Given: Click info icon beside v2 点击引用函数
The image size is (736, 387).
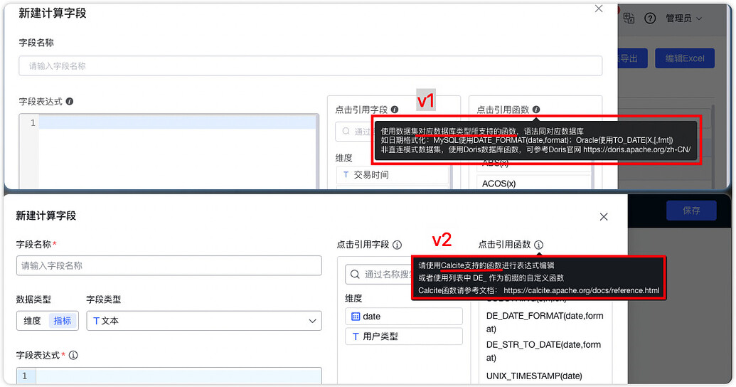Looking at the screenshot, I should pos(539,245).
